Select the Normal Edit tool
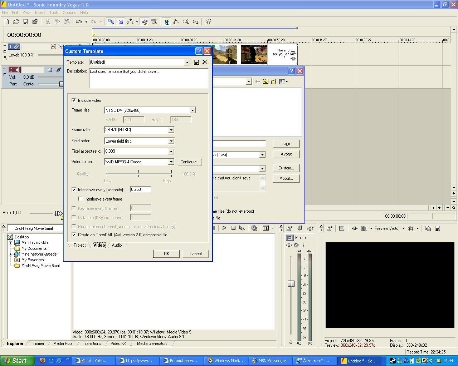This screenshot has width=458, height=366. coord(167,22)
